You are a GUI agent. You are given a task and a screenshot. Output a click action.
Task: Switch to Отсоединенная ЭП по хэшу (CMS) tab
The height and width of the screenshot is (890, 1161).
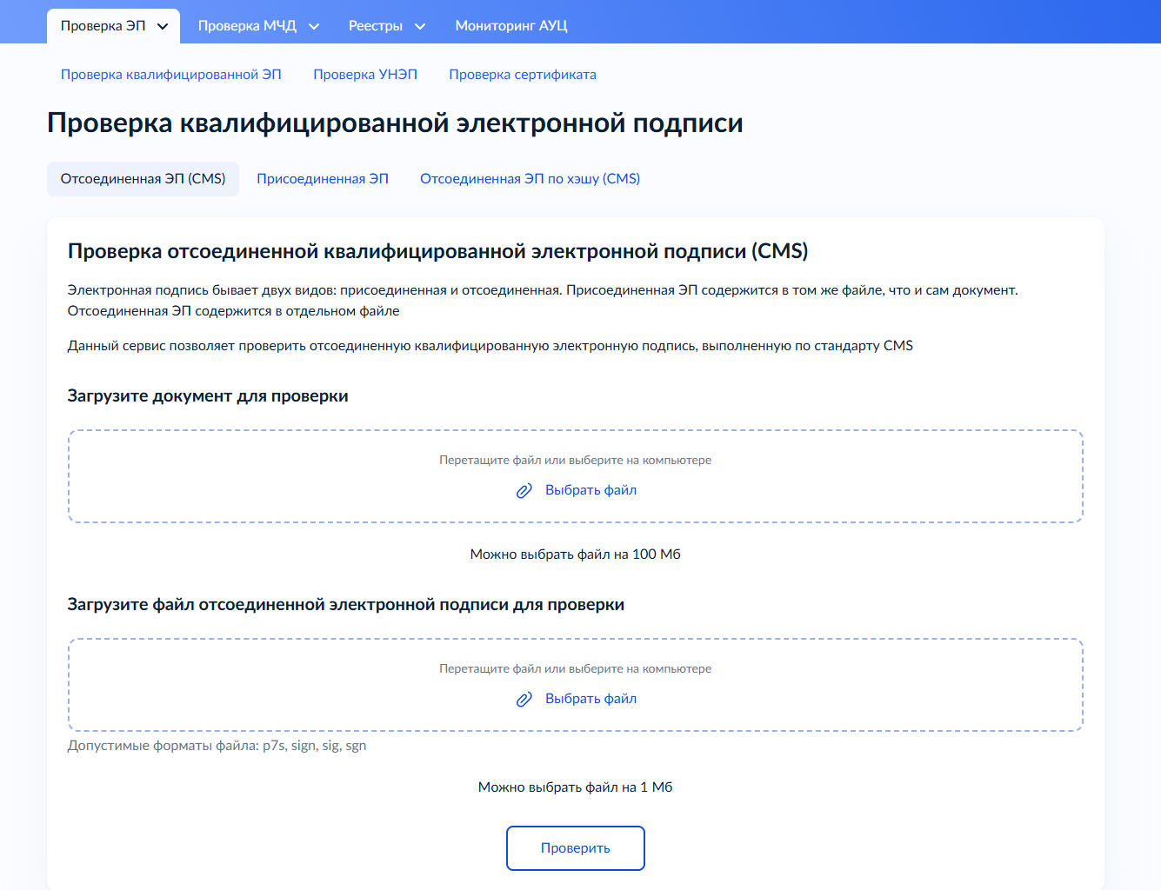tap(530, 179)
